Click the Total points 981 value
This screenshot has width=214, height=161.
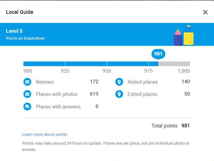[x=185, y=126]
